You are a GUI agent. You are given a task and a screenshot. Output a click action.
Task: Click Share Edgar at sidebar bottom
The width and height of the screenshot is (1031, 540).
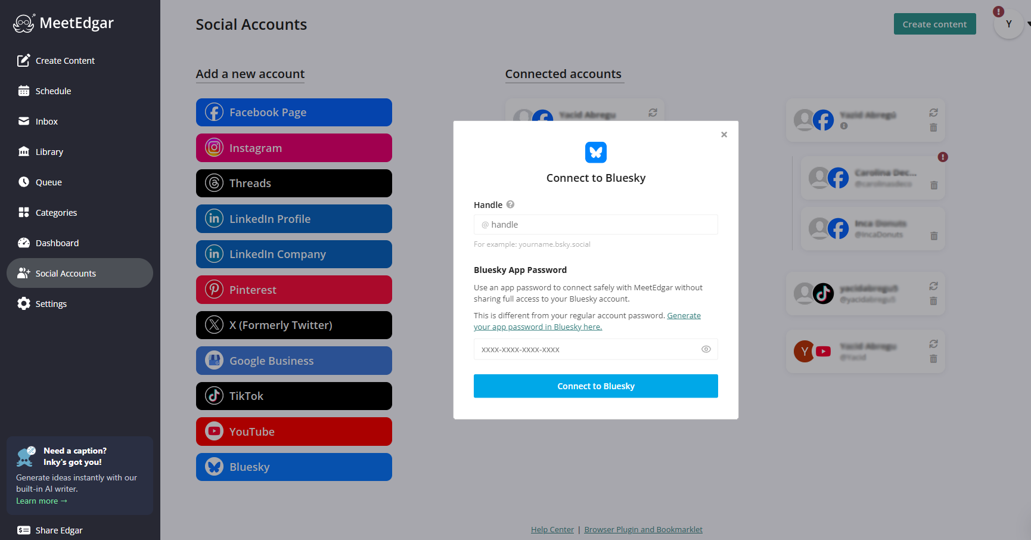coord(50,530)
